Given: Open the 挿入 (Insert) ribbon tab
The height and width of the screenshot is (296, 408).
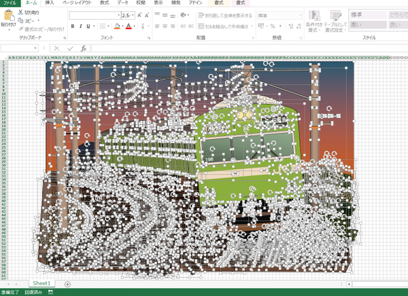Looking at the screenshot, I should click(49, 3).
